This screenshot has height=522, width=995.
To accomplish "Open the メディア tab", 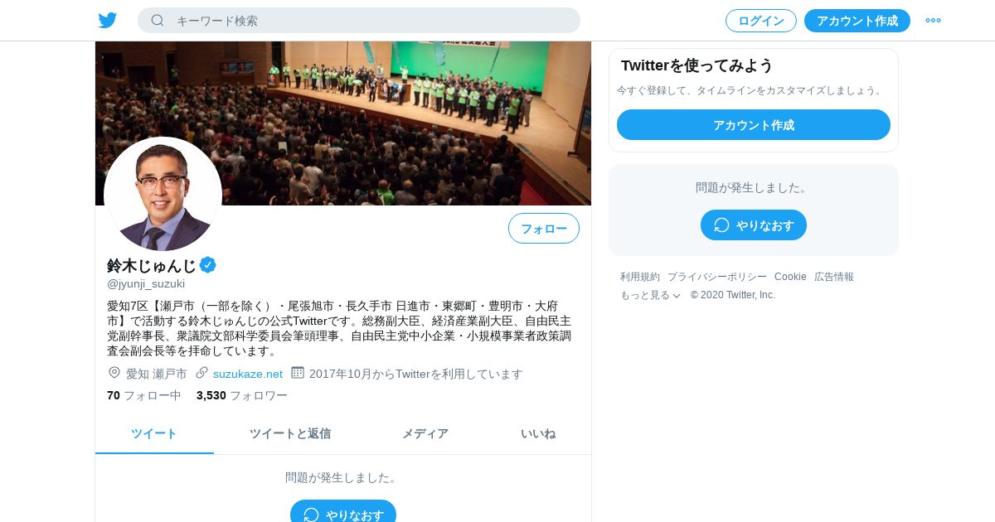I will pos(425,433).
